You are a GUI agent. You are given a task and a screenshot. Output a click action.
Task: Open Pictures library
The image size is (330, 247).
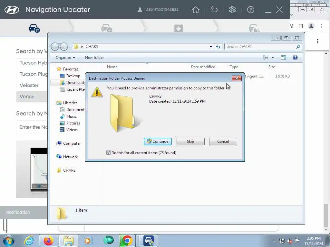(x=70, y=123)
